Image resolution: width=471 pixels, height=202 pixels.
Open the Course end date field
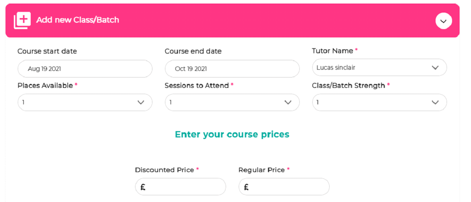pyautogui.click(x=232, y=69)
